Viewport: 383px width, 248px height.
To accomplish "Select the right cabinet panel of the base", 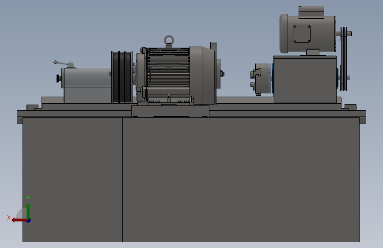I will click(x=284, y=180).
